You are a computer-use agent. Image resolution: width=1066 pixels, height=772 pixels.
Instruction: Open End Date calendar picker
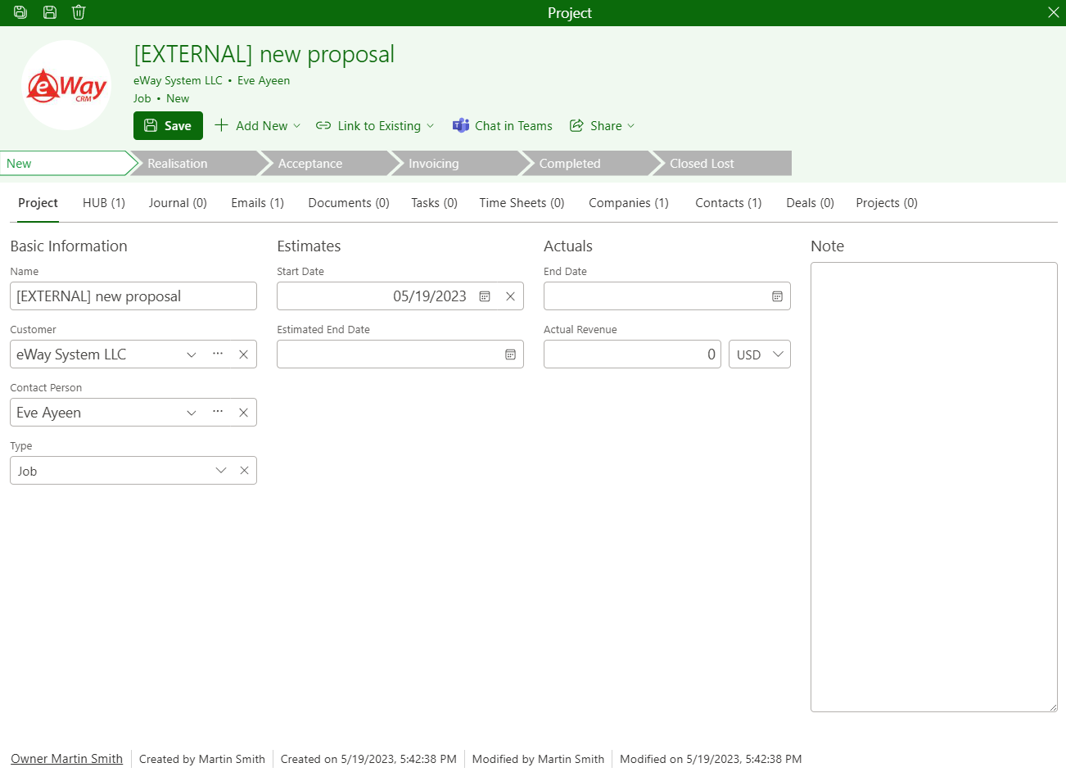tap(777, 296)
